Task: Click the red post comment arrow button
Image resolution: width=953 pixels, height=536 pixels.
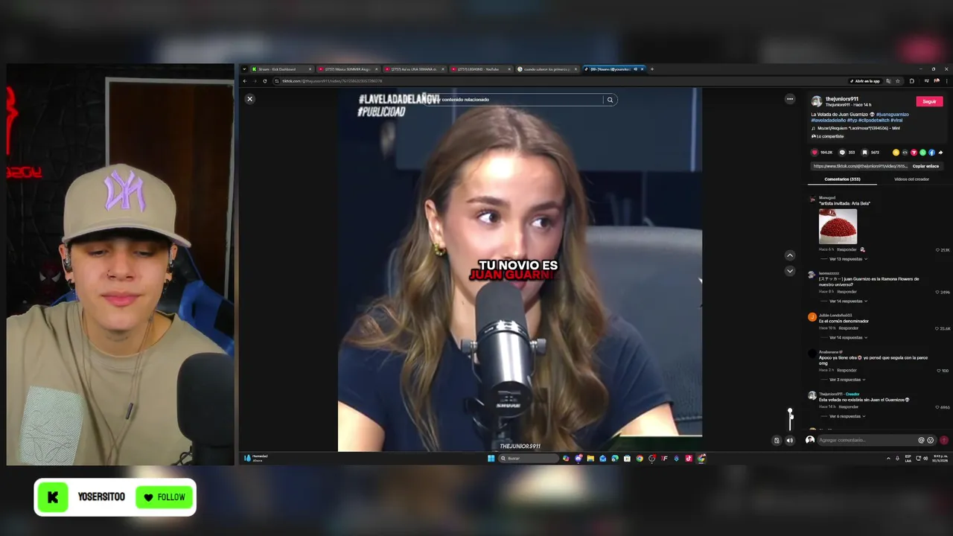Action: pyautogui.click(x=944, y=440)
